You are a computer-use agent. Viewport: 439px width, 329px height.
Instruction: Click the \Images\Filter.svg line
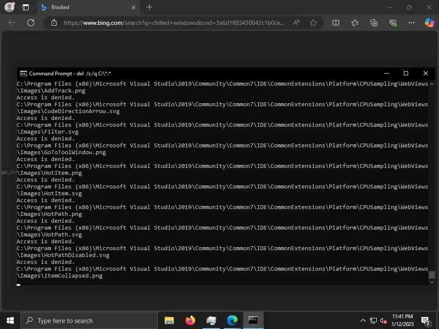[x=48, y=132]
